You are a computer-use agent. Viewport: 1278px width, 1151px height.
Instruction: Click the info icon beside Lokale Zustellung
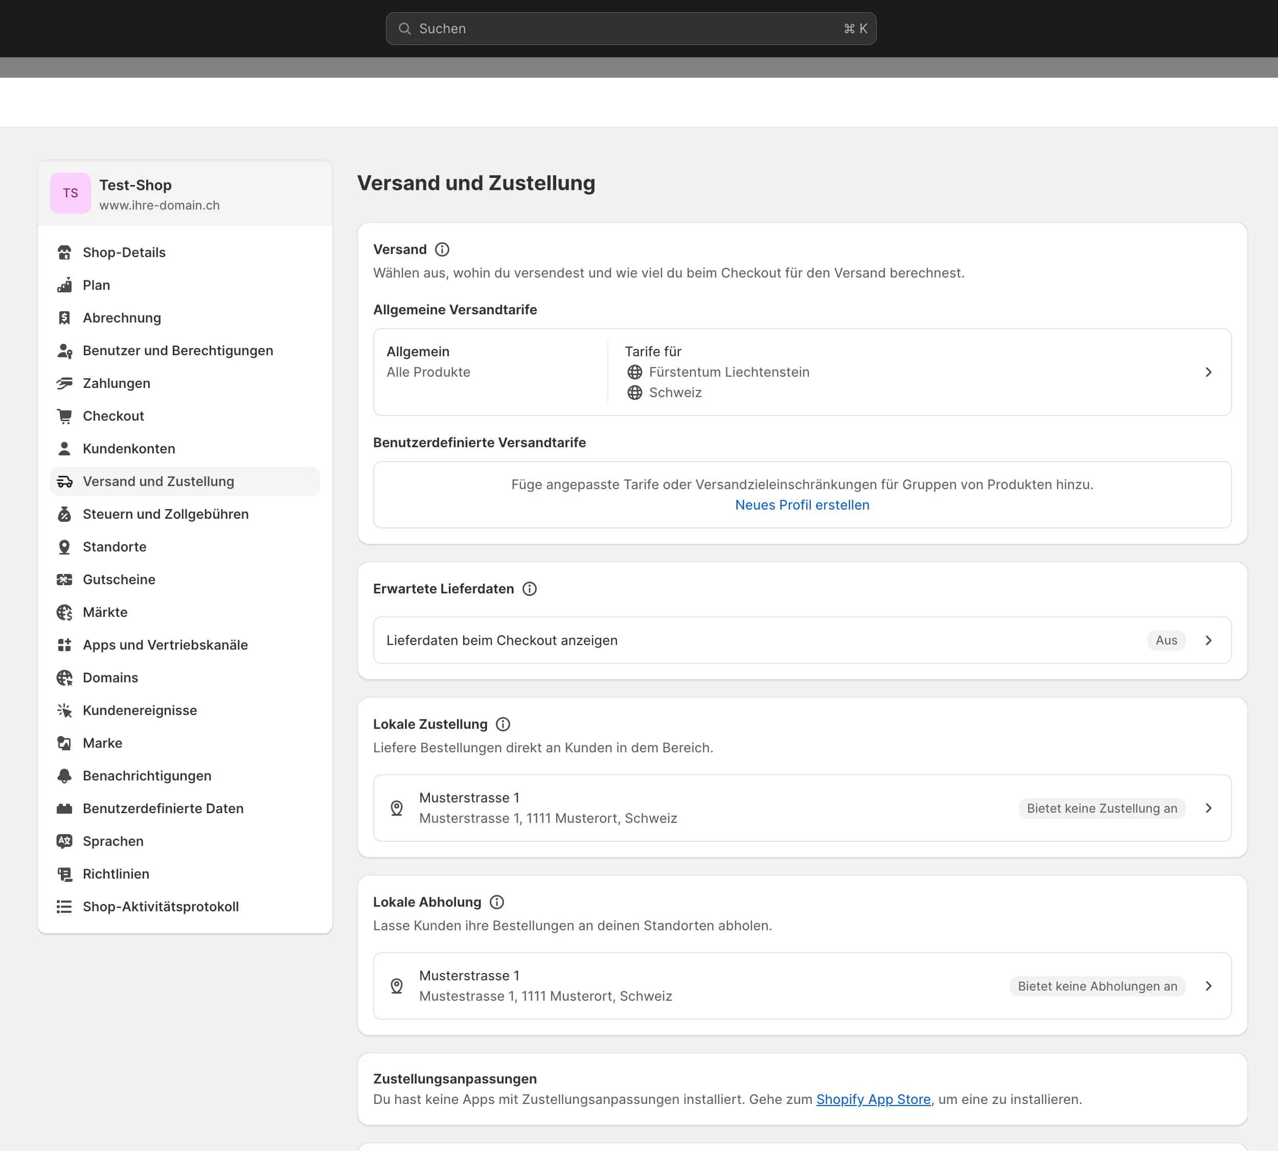(503, 724)
